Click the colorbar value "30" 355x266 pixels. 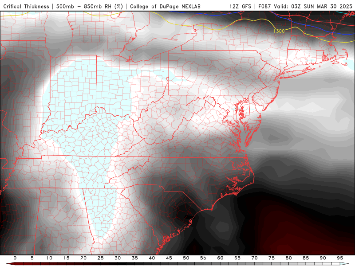click(x=118, y=258)
